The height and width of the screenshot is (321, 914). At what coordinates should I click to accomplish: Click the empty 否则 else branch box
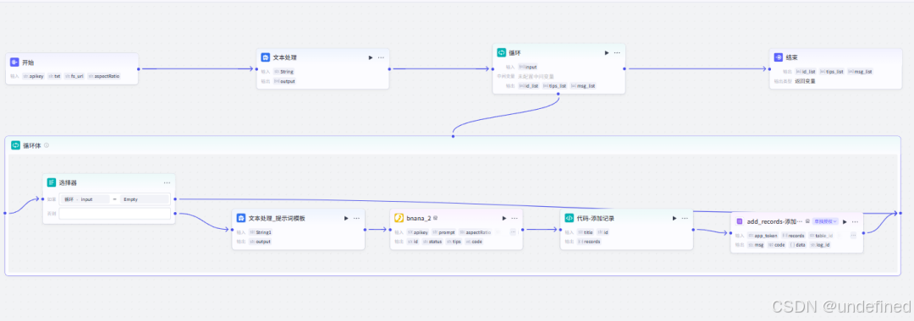click(115, 214)
